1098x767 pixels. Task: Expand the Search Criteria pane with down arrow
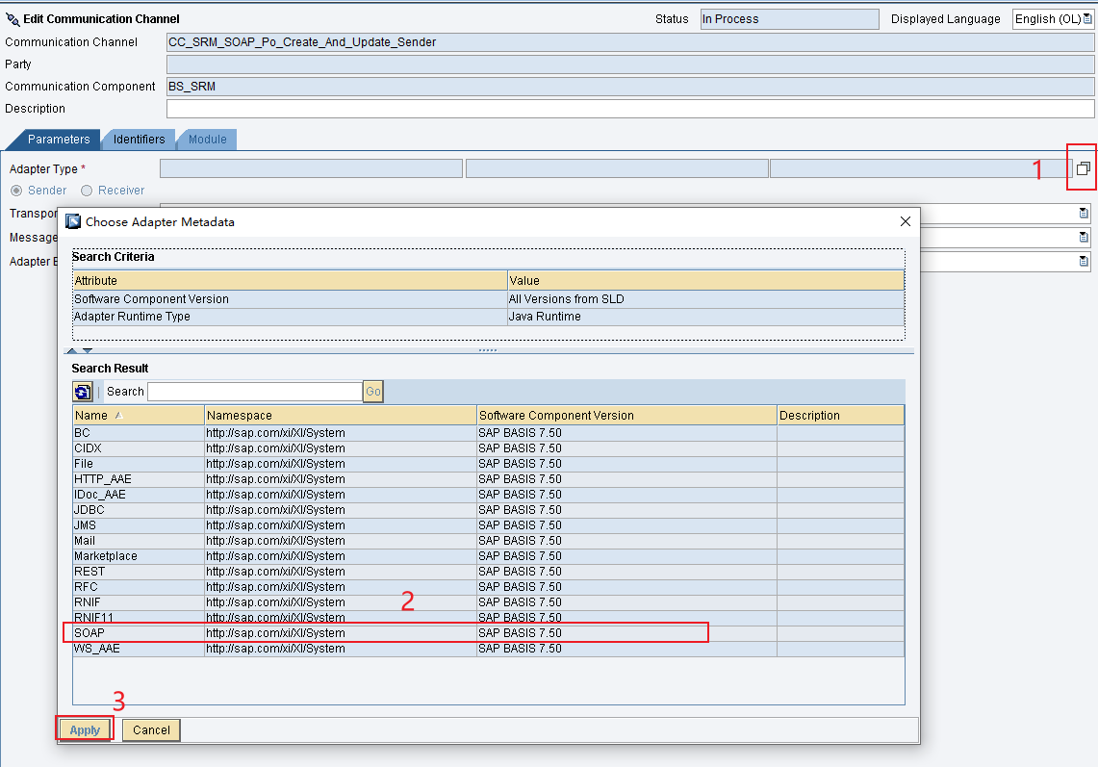pos(88,350)
